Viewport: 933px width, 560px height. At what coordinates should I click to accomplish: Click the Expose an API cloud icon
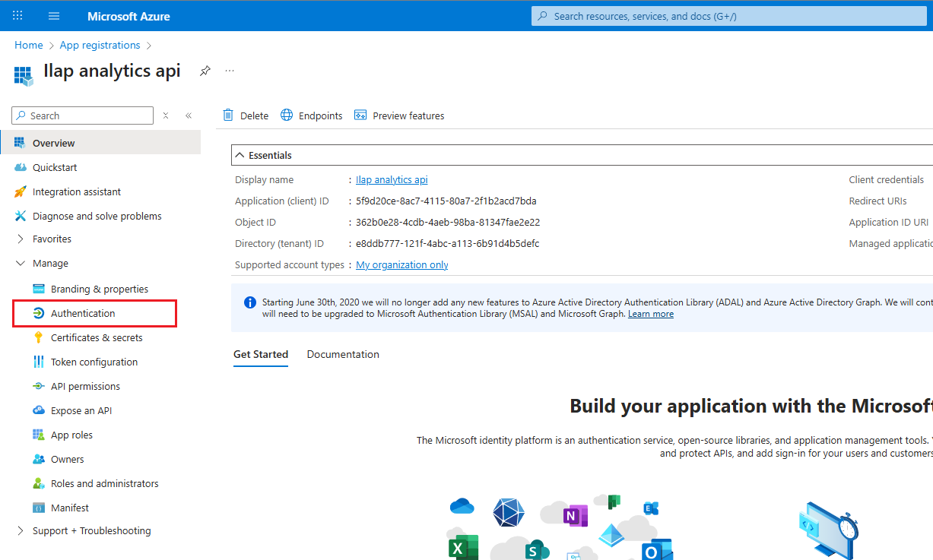click(x=38, y=410)
